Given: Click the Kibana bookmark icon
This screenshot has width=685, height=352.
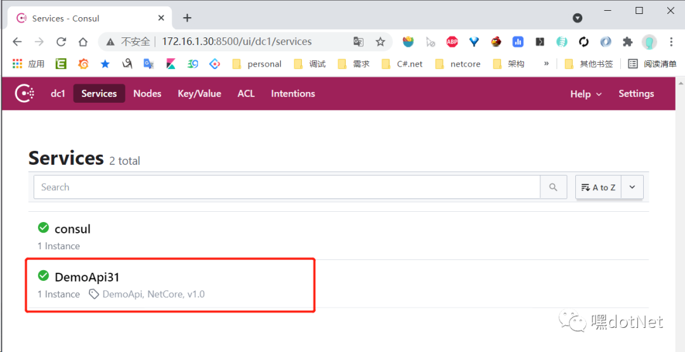Looking at the screenshot, I should click(171, 64).
